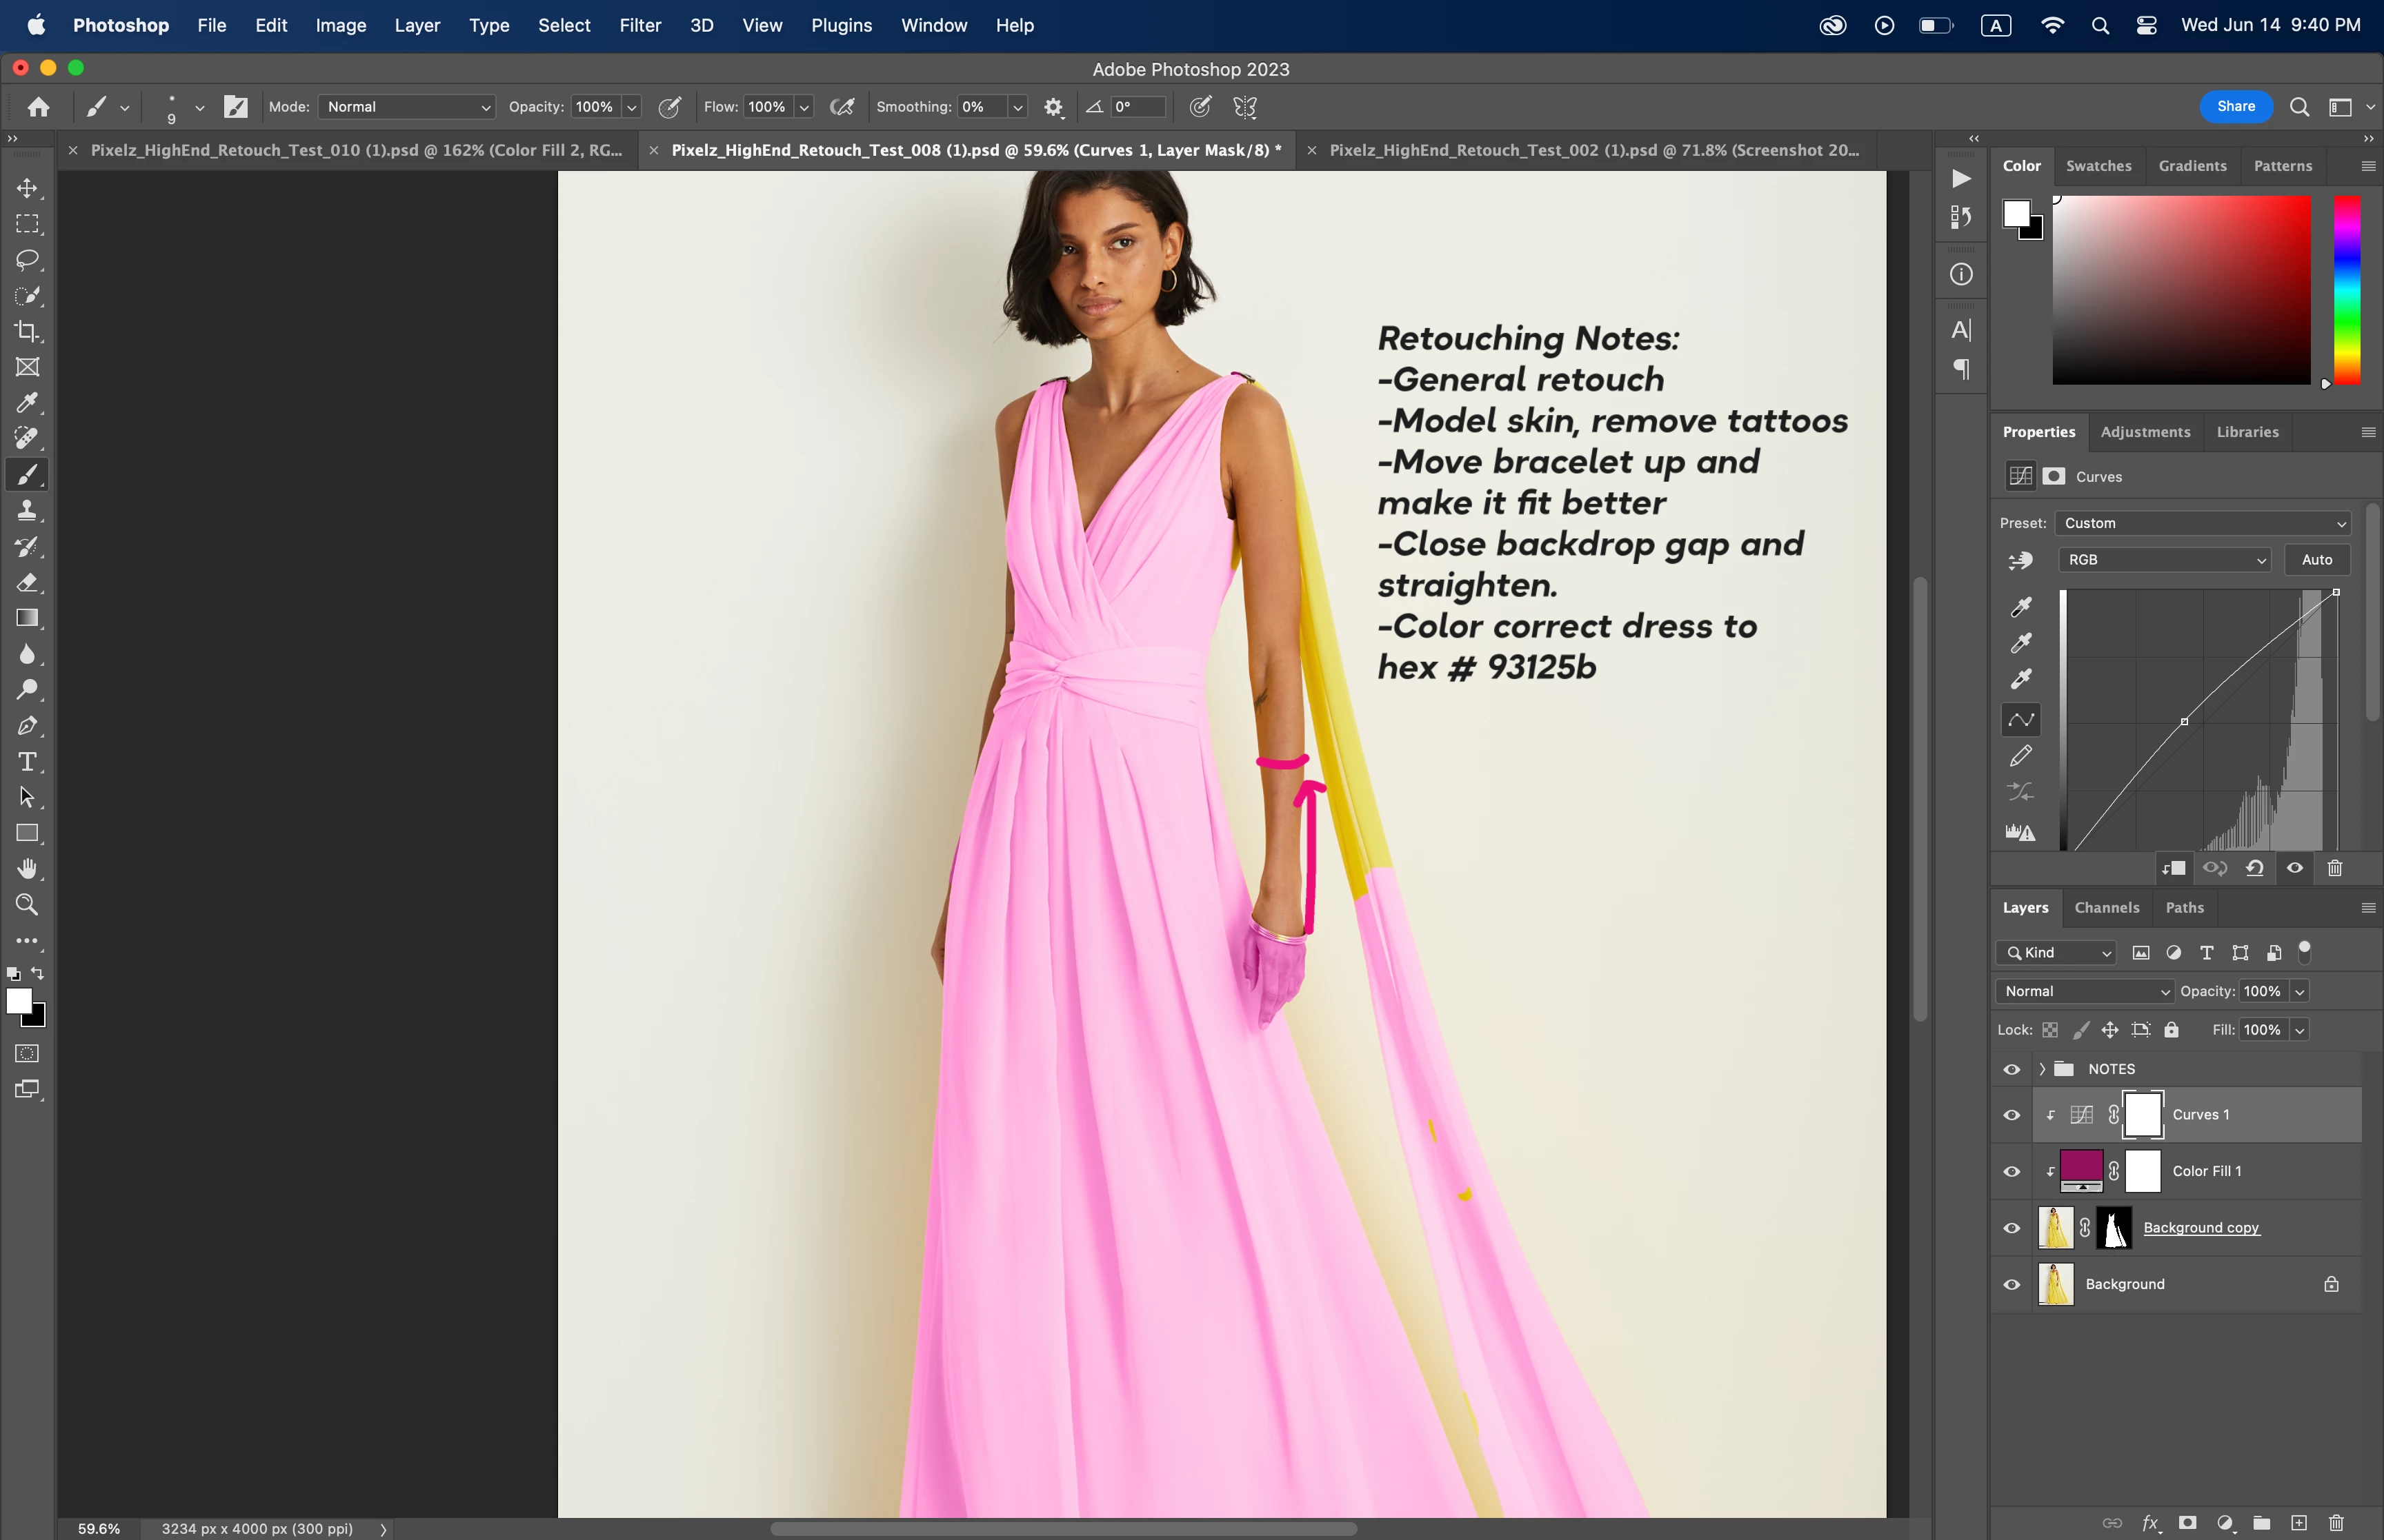Click the Zoom tool
The width and height of the screenshot is (2384, 1540).
27,905
